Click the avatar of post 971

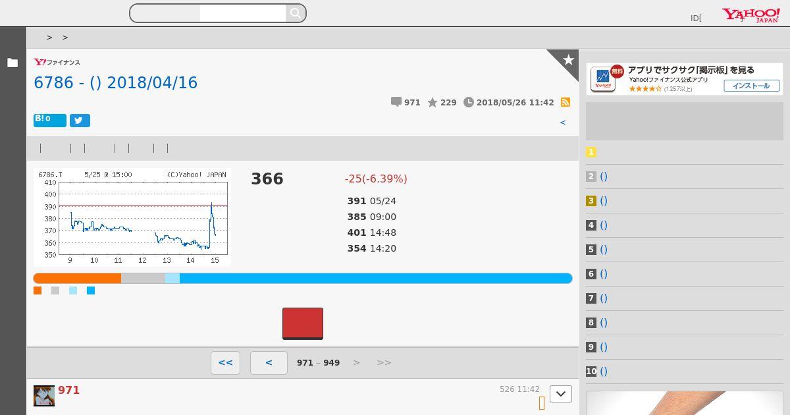(x=44, y=396)
